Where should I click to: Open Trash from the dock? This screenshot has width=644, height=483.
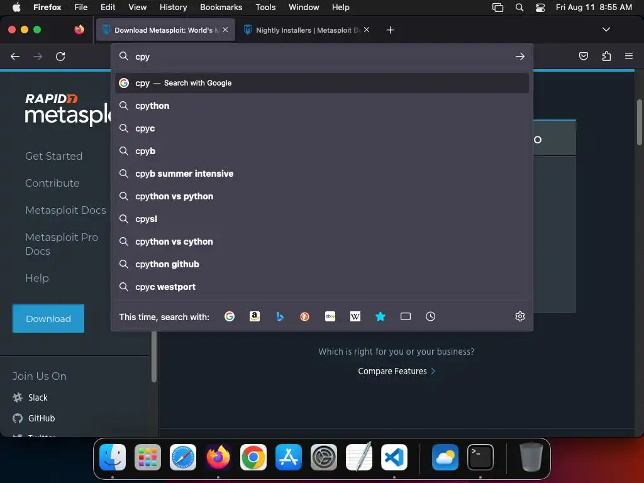click(x=531, y=457)
